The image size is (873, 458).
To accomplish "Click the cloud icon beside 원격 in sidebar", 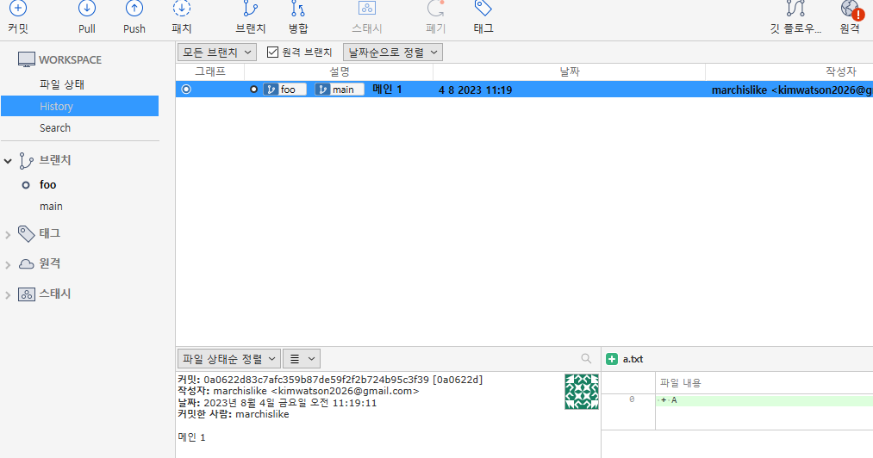I will click(26, 263).
